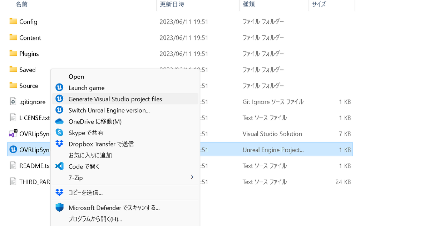Screen dimensions: 429x226
Task: Sort by the サイズ column header
Action: point(319,4)
